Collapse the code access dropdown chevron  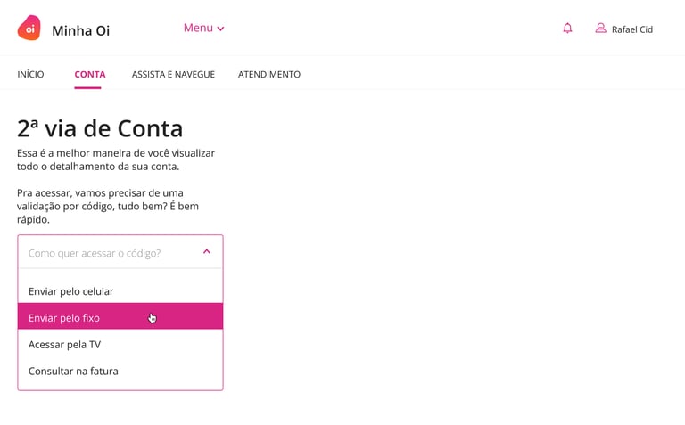point(207,252)
